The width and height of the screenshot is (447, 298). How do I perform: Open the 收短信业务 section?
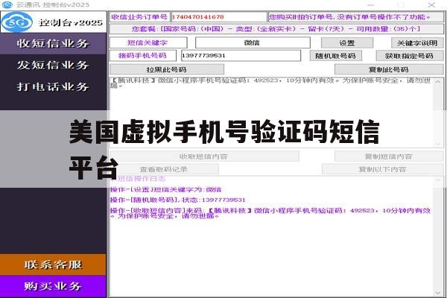tap(53, 44)
